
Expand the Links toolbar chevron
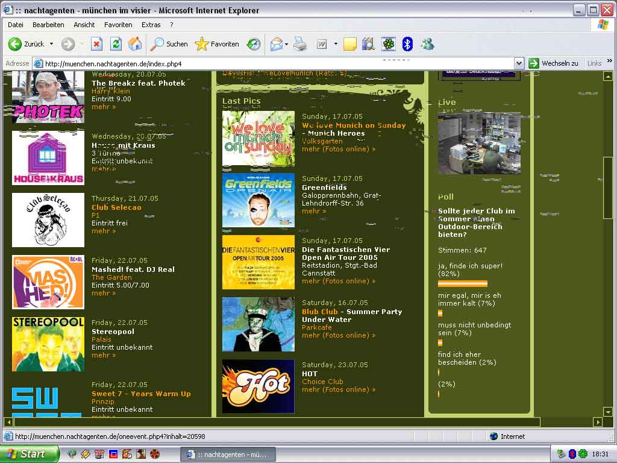(x=610, y=61)
